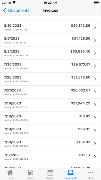Screen dimensions: 101x180
Task: Open invoice 2307-351710 for $27,944.29
Action: click(50, 105)
